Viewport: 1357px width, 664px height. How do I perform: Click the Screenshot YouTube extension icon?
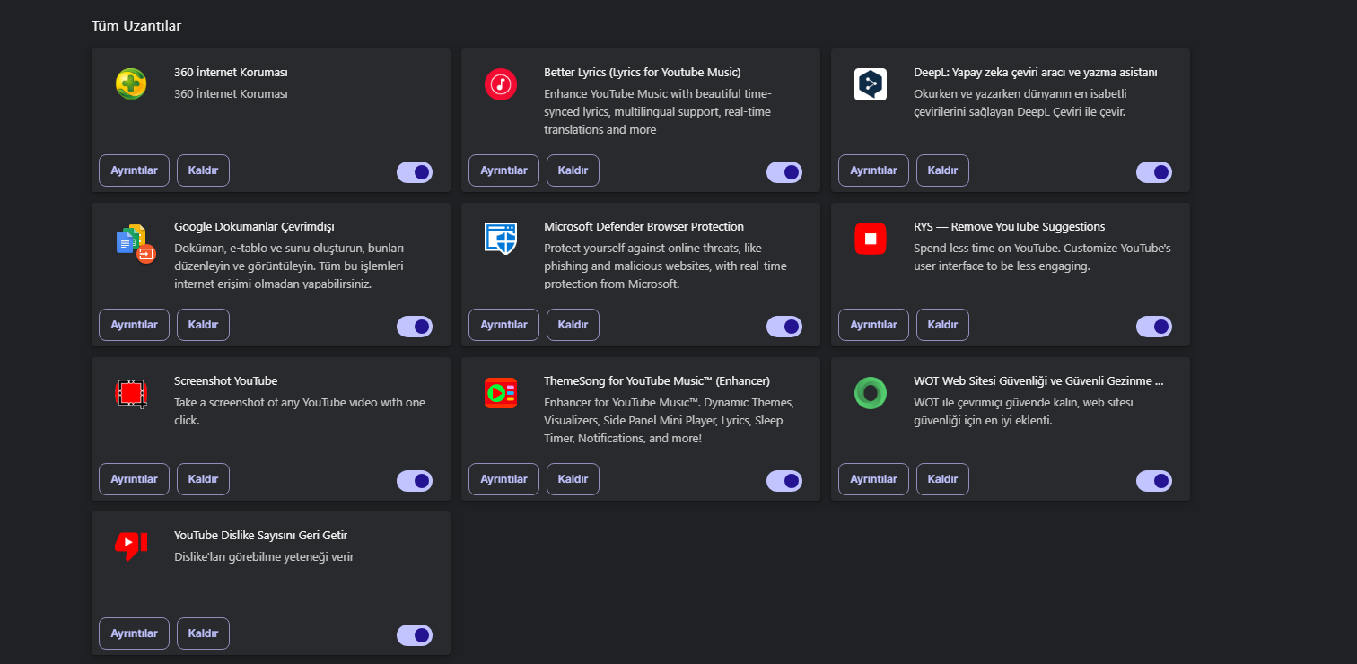[x=131, y=393]
